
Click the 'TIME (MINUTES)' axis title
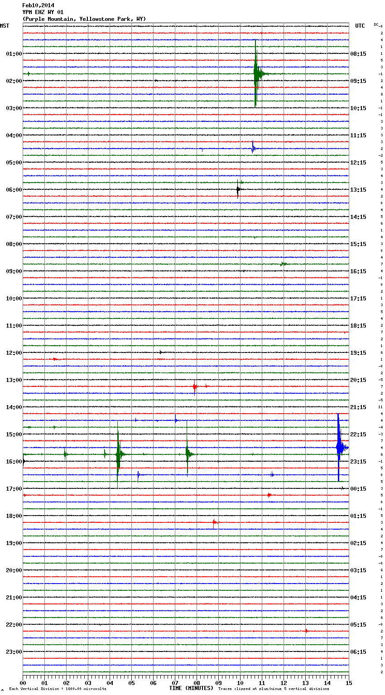191,688
